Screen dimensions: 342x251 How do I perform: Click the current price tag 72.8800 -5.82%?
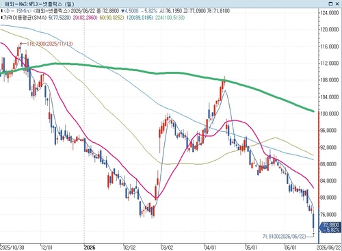tap(331, 227)
